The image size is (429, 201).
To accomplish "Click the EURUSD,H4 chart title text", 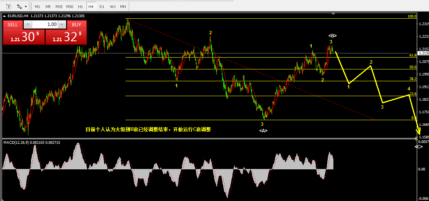I will pos(18,16).
